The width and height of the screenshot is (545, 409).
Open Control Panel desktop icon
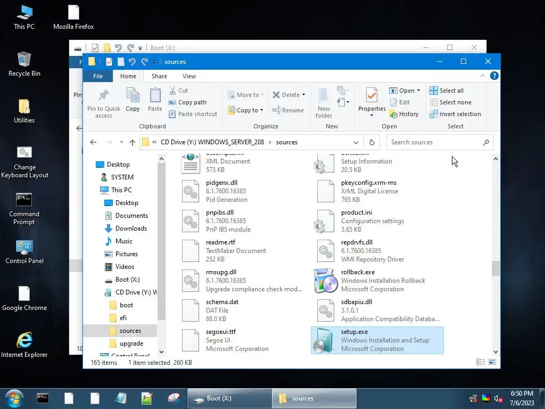click(24, 252)
